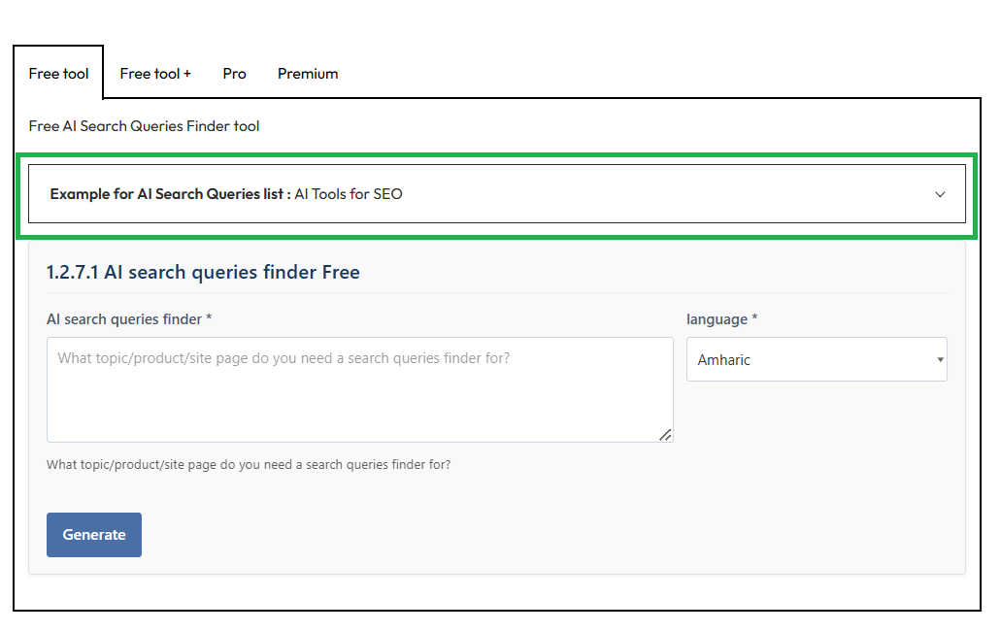Open the Premium tab
This screenshot has width=1000, height=632.
click(308, 74)
